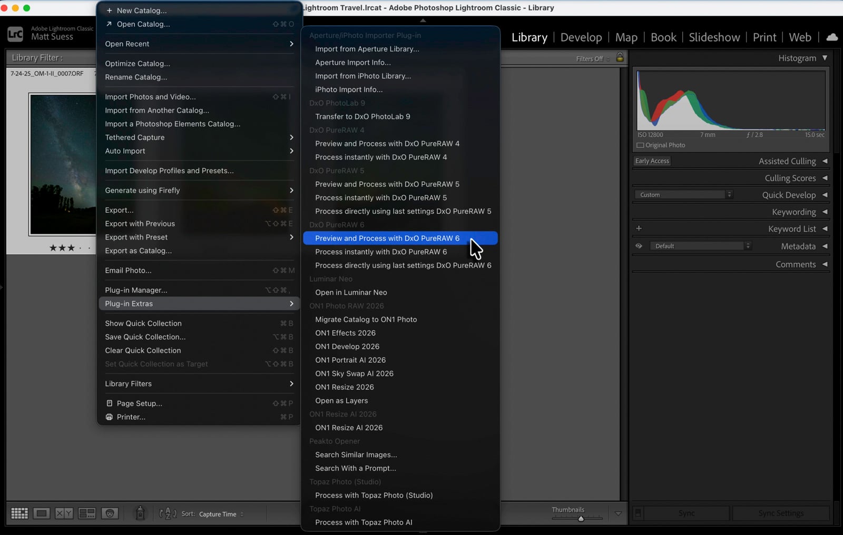The width and height of the screenshot is (843, 535).
Task: Collapse the top panel arrow
Action: pyautogui.click(x=423, y=21)
